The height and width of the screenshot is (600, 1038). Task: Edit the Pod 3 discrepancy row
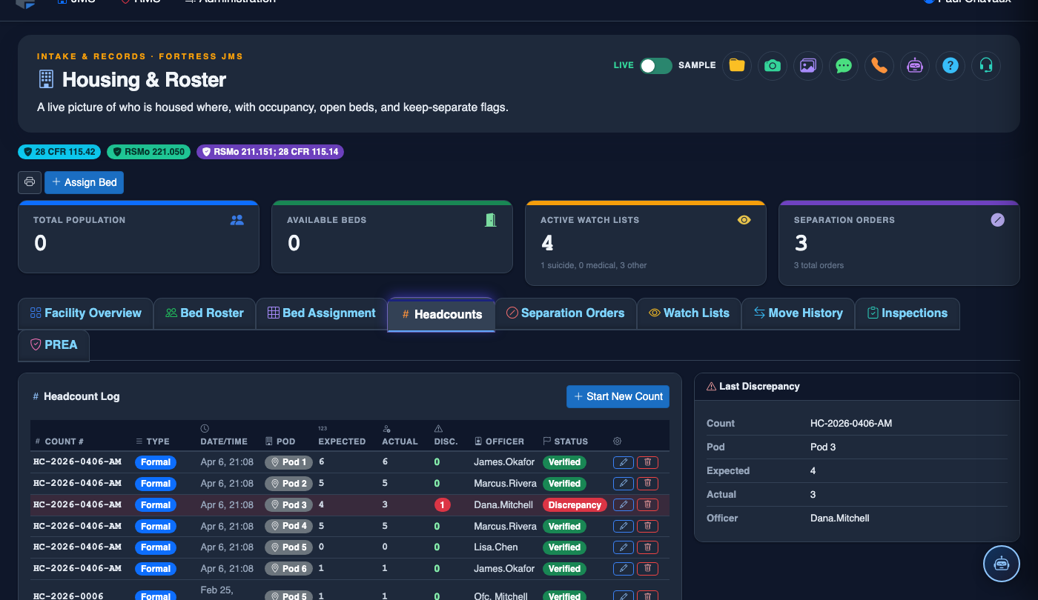point(624,504)
